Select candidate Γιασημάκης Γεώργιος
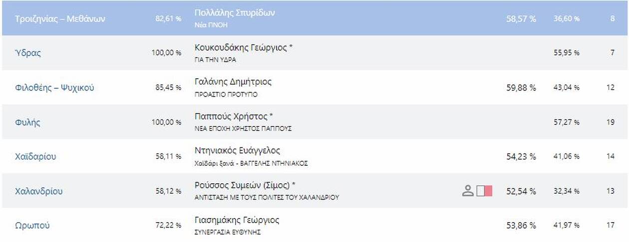The width and height of the screenshot is (629, 242). pos(237,220)
